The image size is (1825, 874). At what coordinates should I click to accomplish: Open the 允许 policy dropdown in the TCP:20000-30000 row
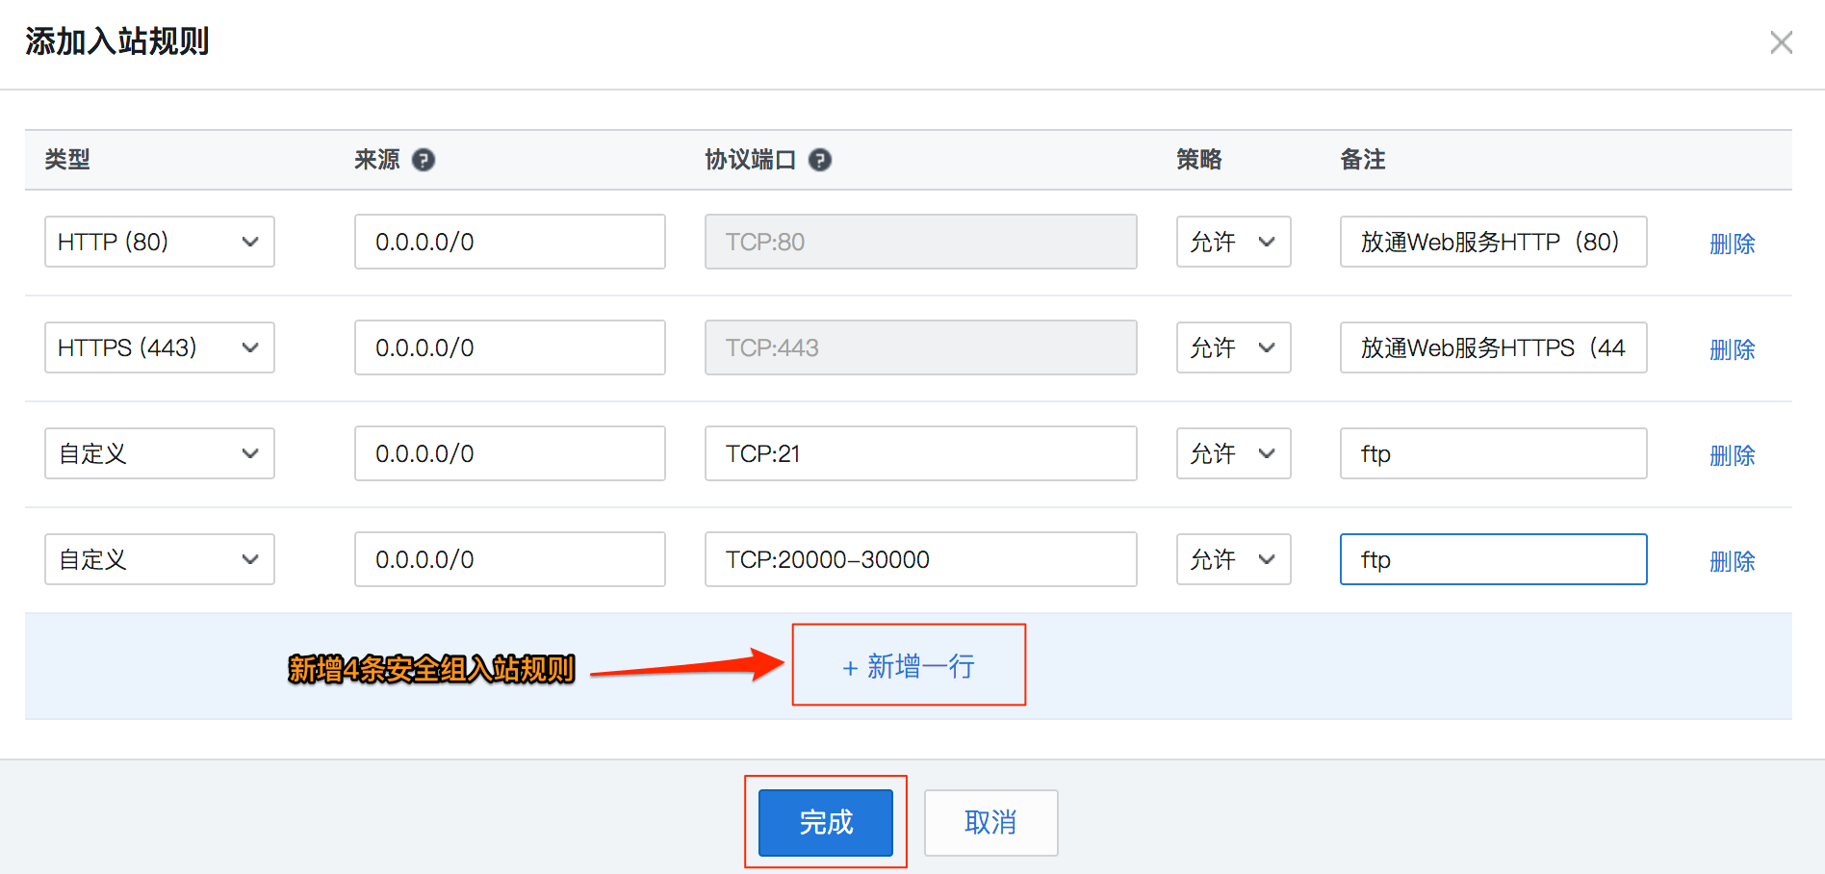[x=1233, y=559]
